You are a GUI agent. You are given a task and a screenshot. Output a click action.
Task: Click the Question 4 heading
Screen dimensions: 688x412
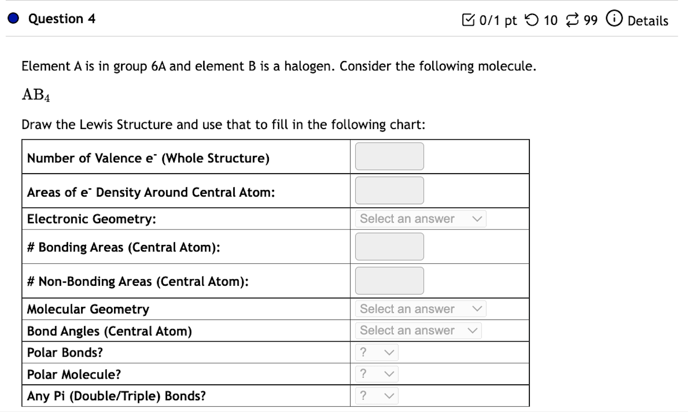62,19
